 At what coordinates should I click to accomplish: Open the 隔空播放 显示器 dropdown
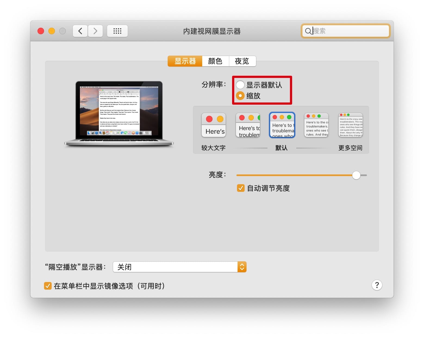coord(180,267)
